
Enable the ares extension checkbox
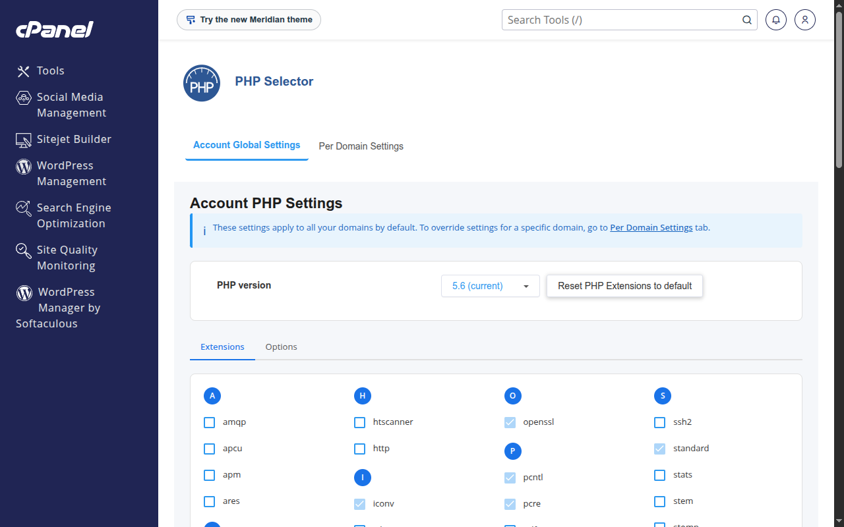pos(210,501)
